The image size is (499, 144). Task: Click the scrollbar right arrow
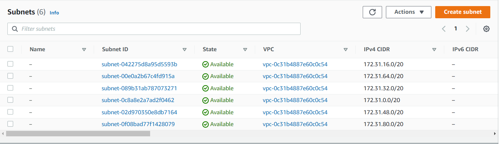coord(495,133)
